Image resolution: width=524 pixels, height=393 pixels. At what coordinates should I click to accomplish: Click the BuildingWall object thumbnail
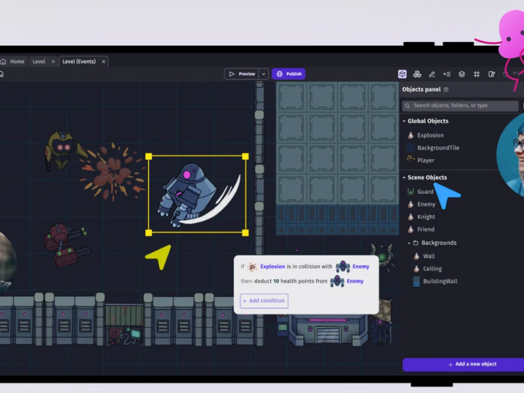tap(417, 282)
